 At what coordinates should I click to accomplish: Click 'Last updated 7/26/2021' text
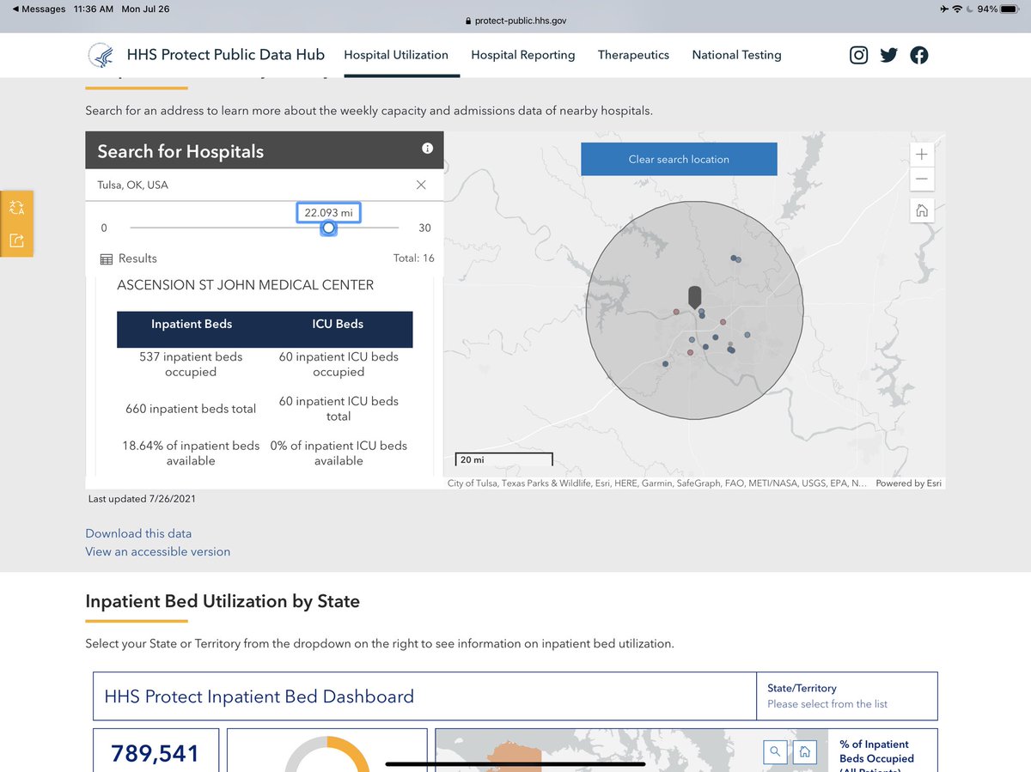tap(142, 499)
